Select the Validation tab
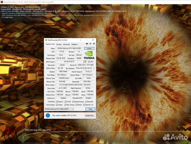The image size is (191, 144). 75,44
